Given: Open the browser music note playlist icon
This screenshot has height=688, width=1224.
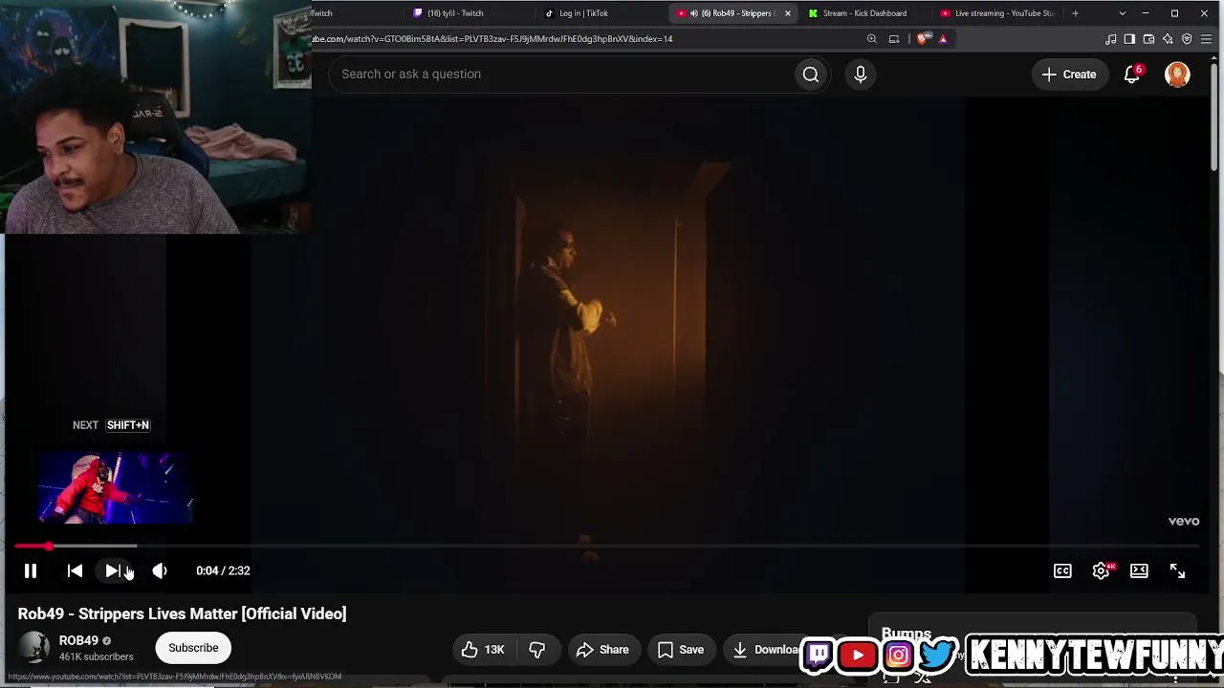Looking at the screenshot, I should click(x=1111, y=39).
